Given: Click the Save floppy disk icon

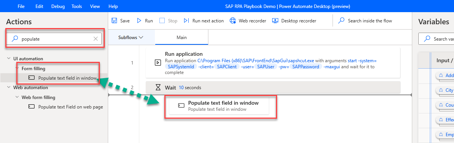Looking at the screenshot, I should coord(114,20).
